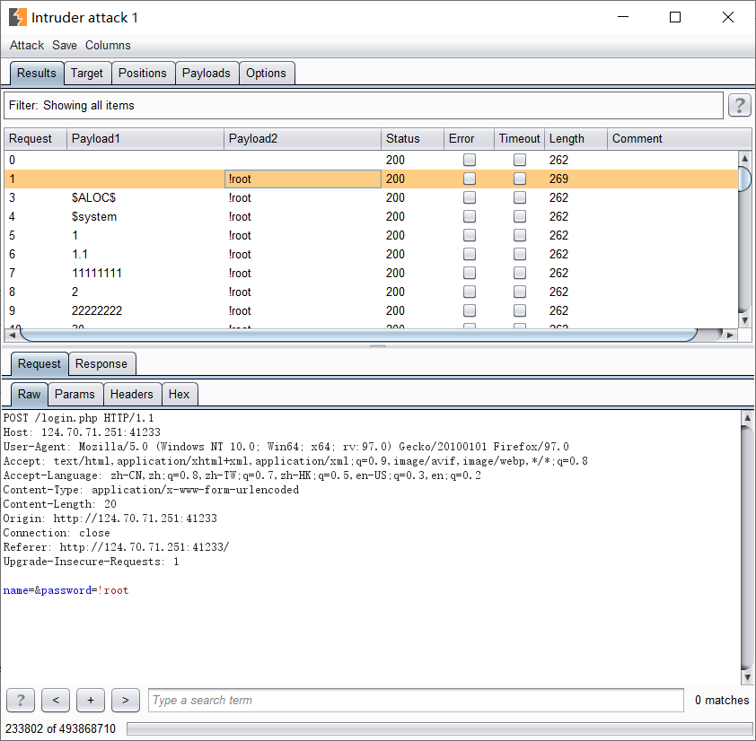Toggle Timeout checkbox for $system row

[520, 216]
